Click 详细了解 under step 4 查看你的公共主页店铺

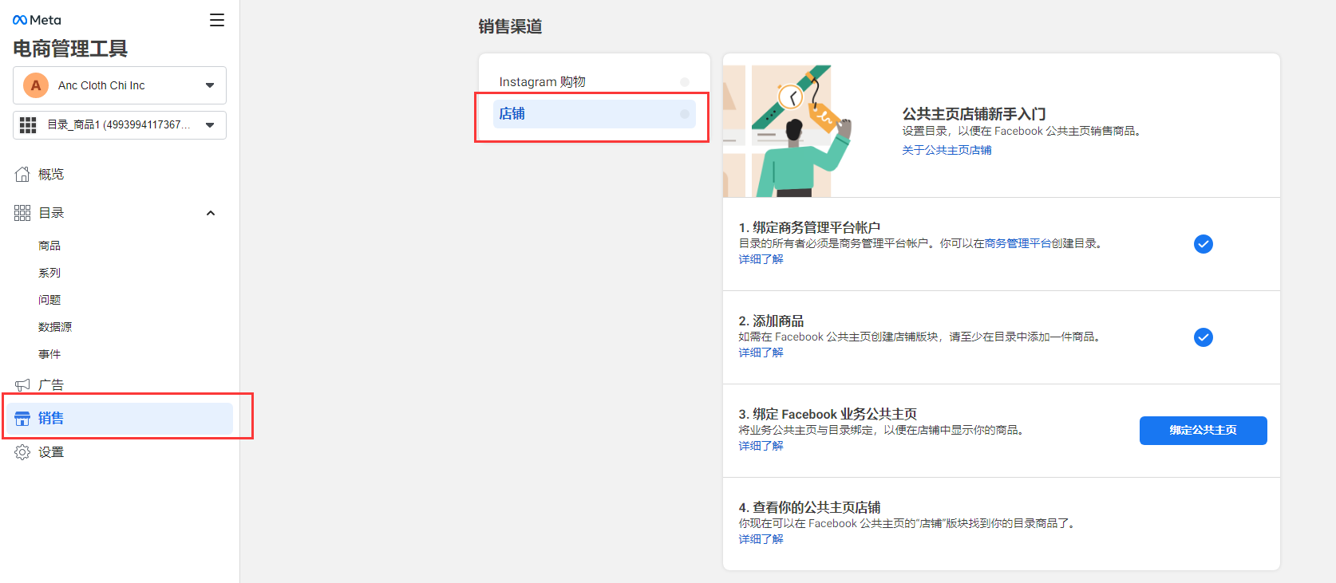point(761,539)
